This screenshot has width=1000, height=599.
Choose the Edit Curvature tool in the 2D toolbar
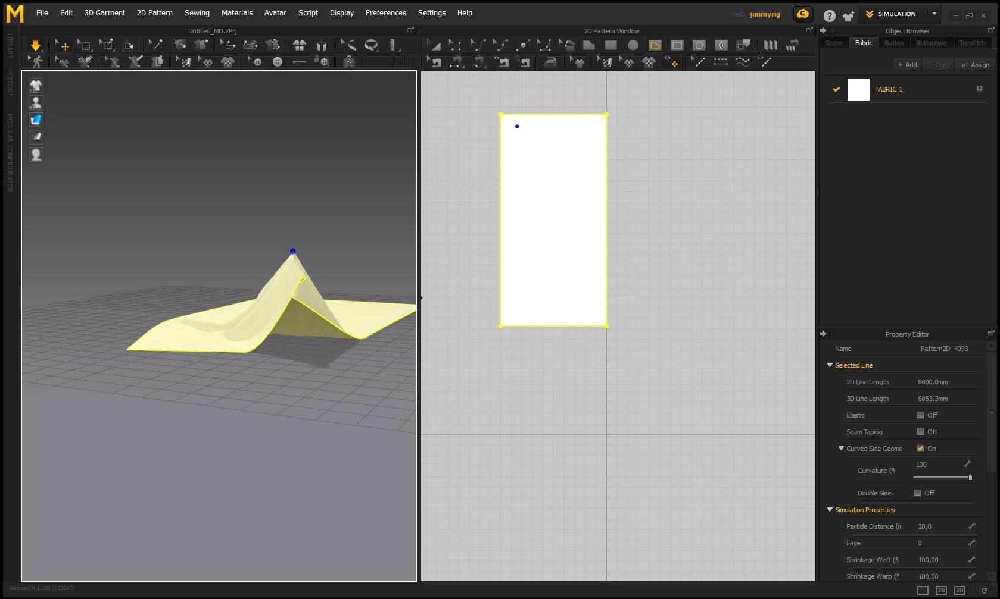tap(478, 45)
